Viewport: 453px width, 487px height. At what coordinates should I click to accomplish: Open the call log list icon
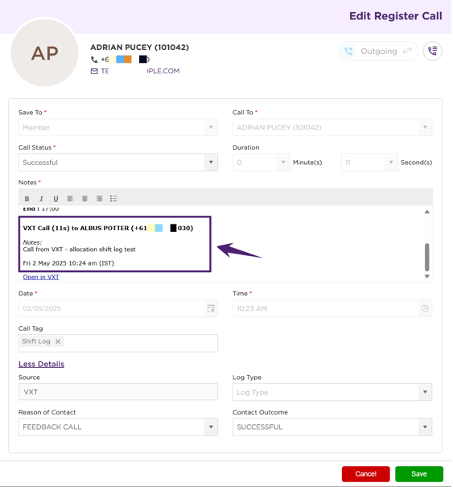pos(433,51)
